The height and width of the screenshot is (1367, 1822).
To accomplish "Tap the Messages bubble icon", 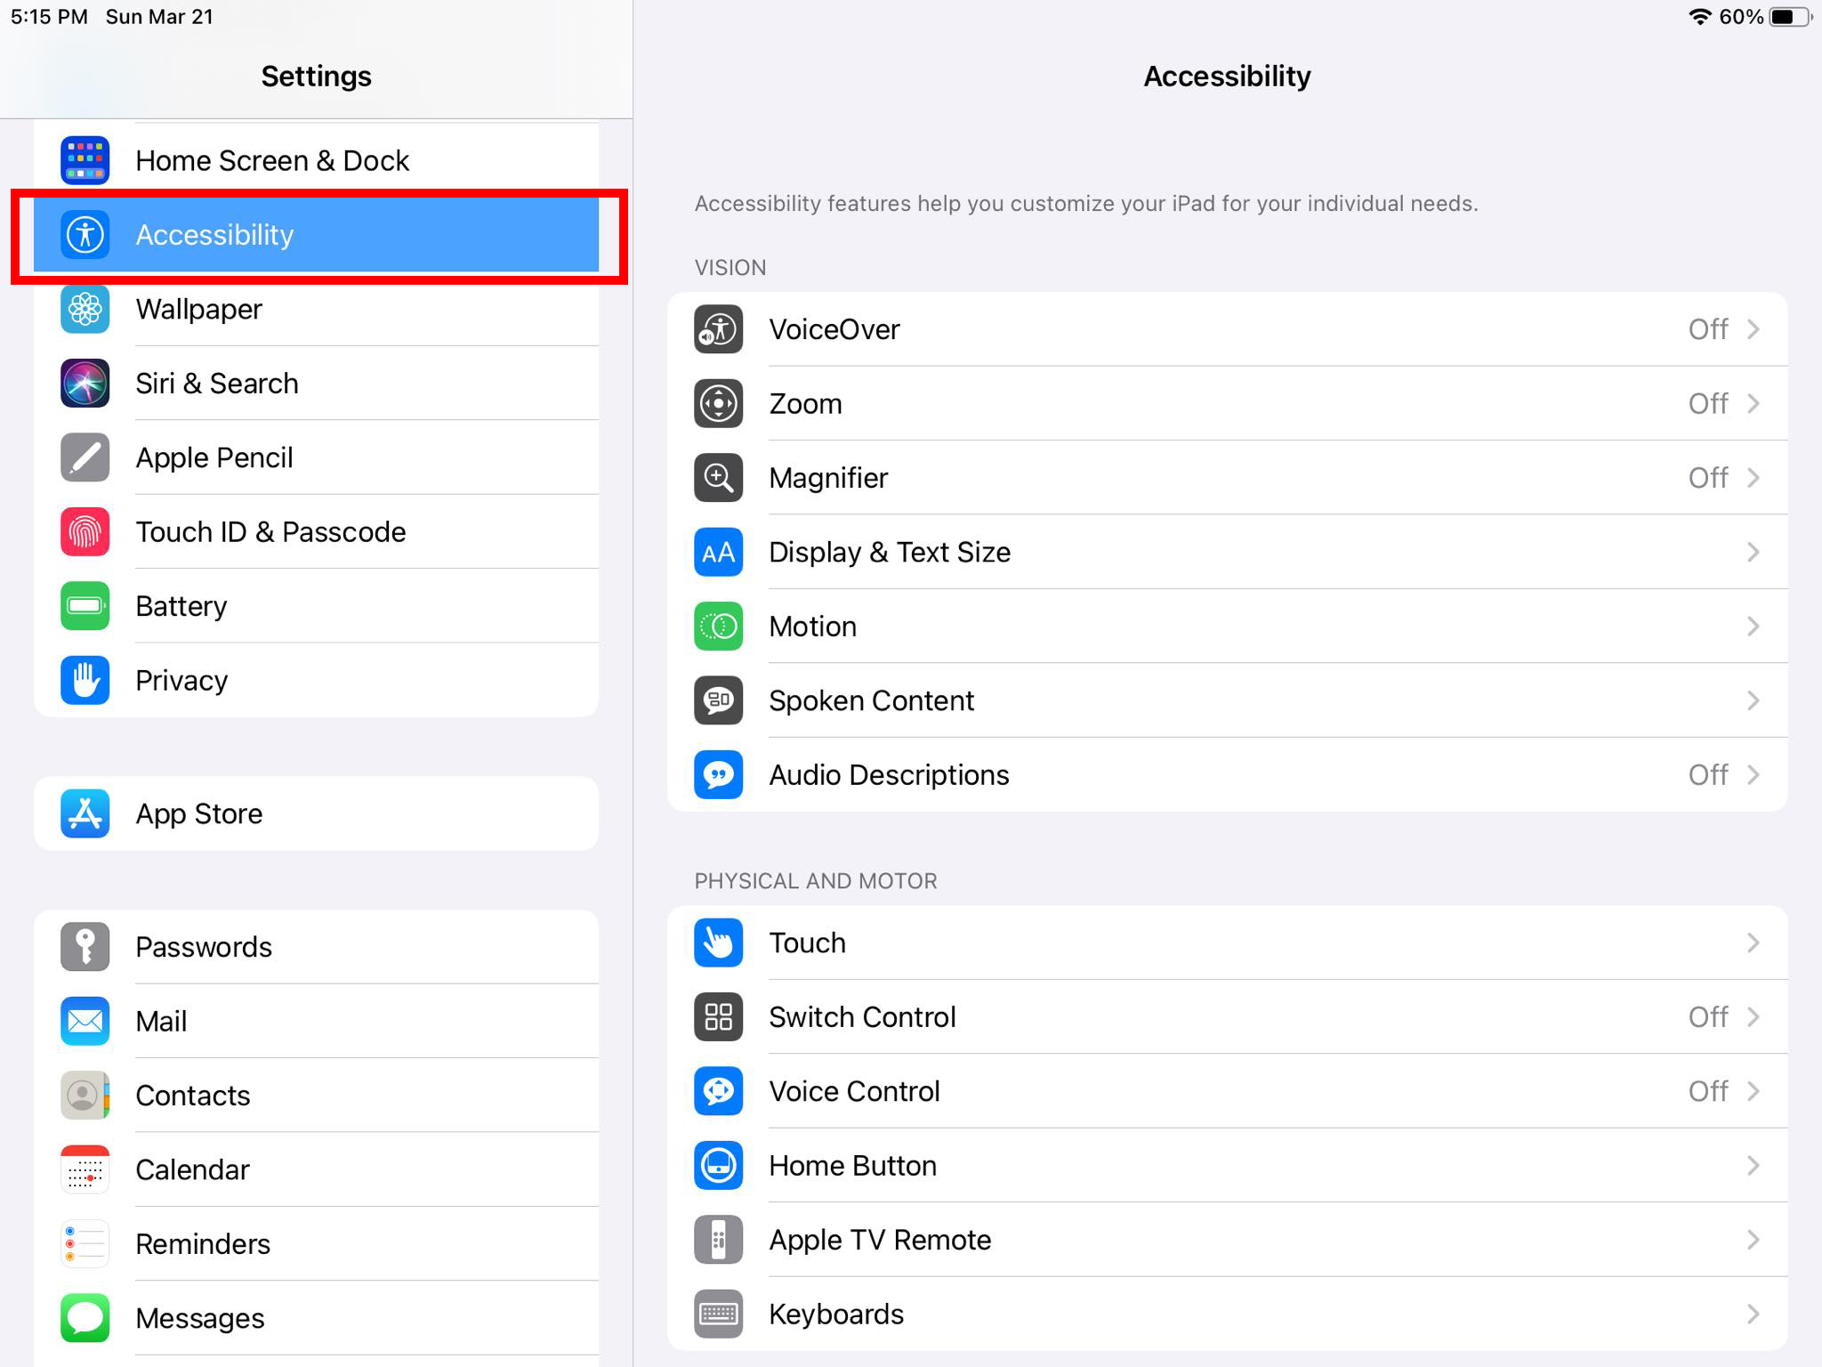I will point(85,1318).
